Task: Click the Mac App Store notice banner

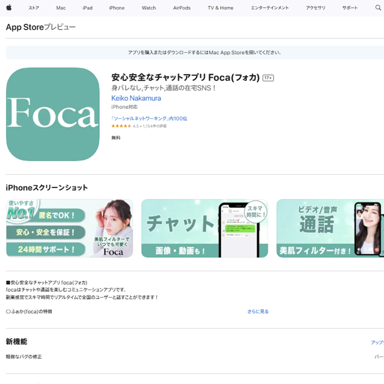Action: (195, 52)
